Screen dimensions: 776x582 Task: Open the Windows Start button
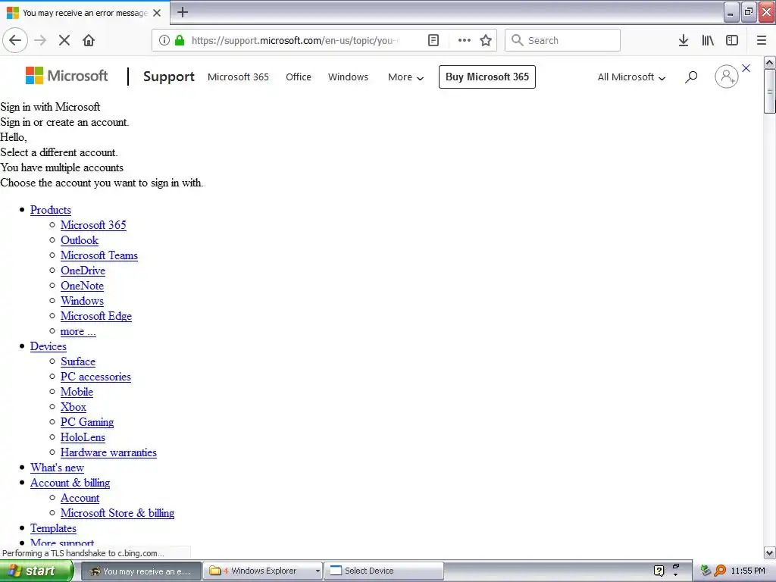tap(37, 571)
